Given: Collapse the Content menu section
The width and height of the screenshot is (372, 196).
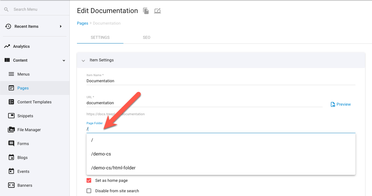Looking at the screenshot, I should [x=64, y=61].
